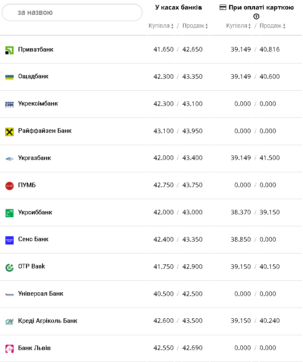Click the Банк Львів pink logo icon

(x=9, y=348)
